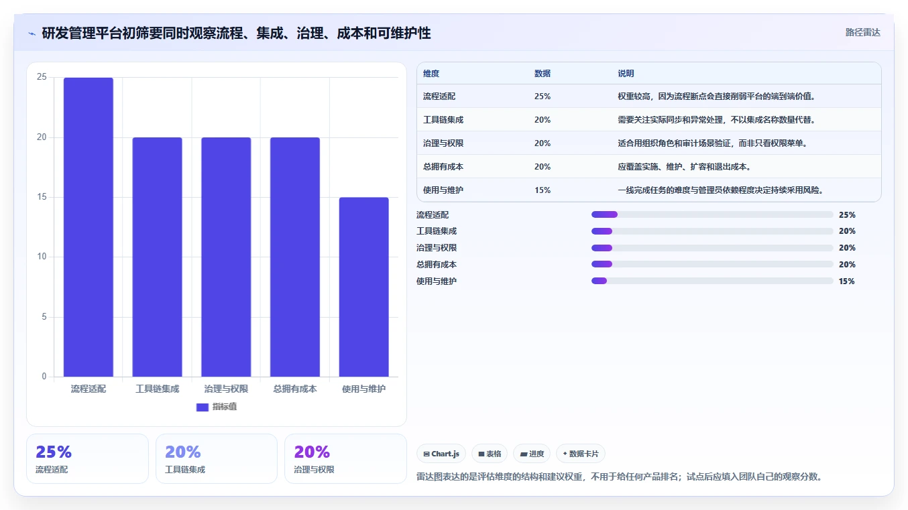Viewport: 908px width, 510px height.
Task: Click the 15% value in the table
Action: [x=543, y=190]
